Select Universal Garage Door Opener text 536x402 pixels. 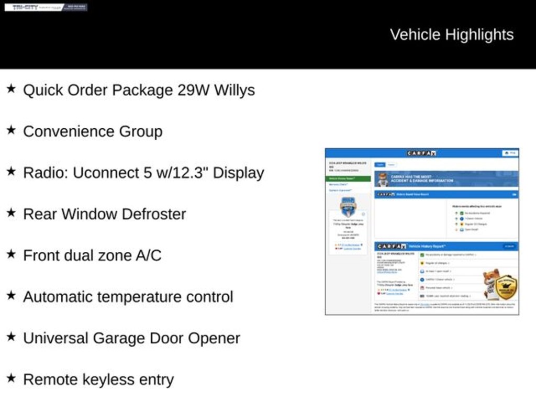pos(131,338)
